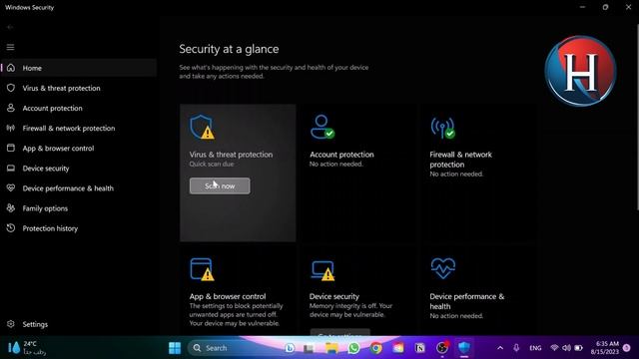
Task: Open taskbar clock showing 6:35 AM
Action: (605, 348)
